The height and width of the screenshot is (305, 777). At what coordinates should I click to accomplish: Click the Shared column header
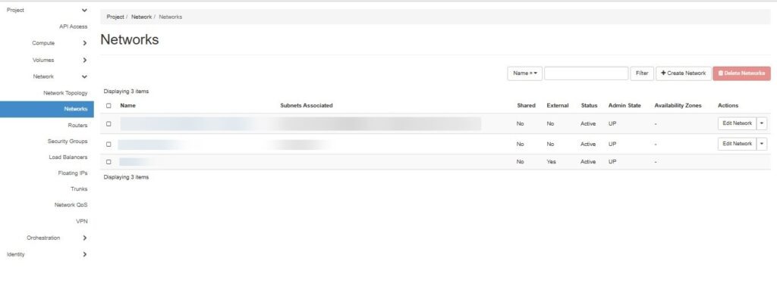pos(527,106)
